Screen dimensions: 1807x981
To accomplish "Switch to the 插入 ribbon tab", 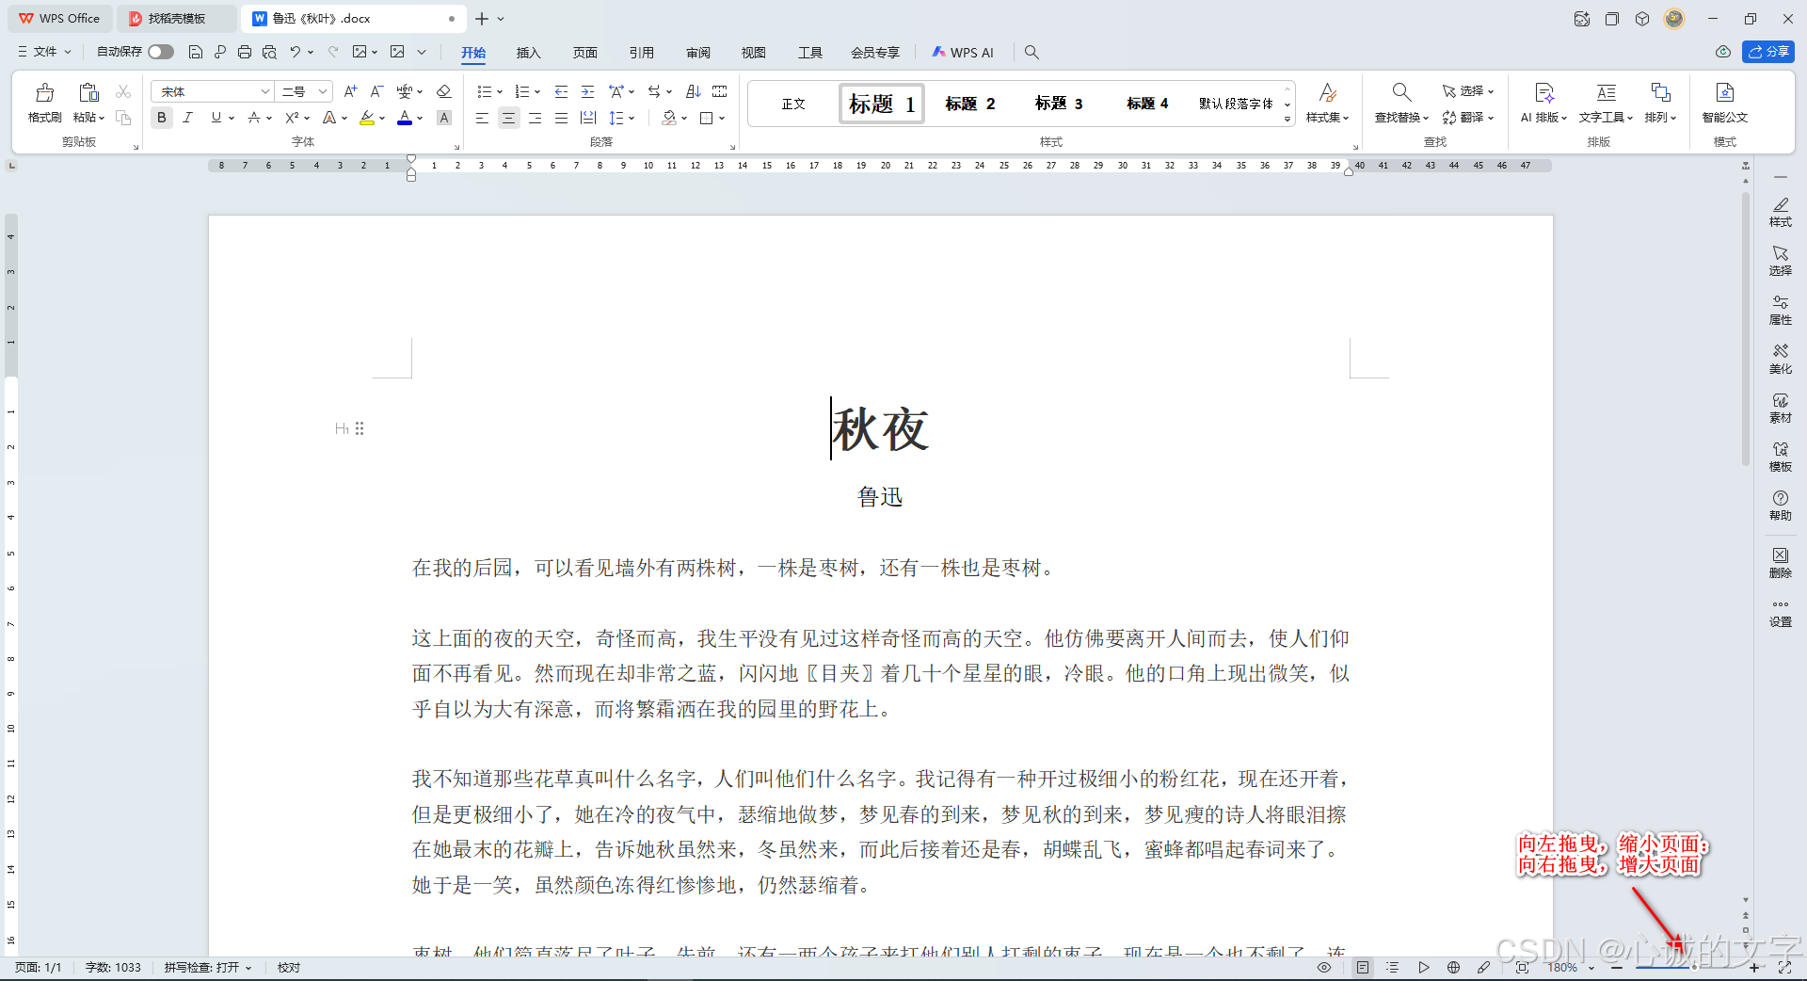I will click(529, 53).
